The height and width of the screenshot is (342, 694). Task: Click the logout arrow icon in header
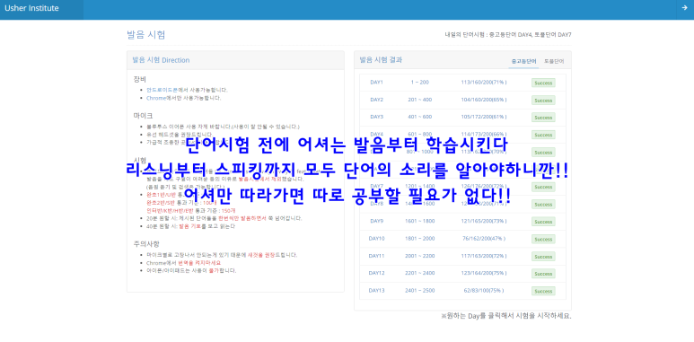tap(684, 7)
